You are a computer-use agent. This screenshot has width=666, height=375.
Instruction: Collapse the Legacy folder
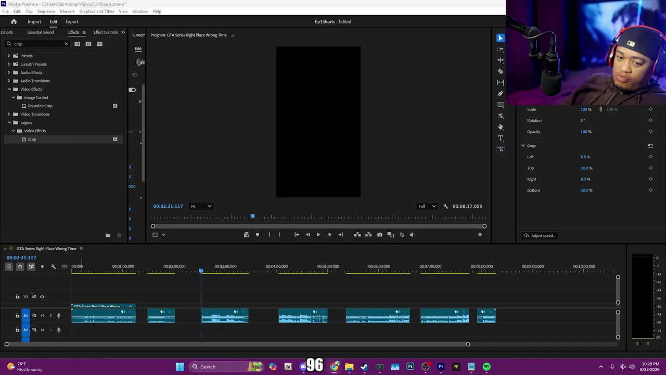tap(9, 122)
